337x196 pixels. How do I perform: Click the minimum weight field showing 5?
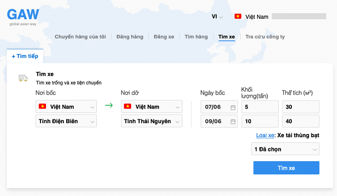coord(260,107)
